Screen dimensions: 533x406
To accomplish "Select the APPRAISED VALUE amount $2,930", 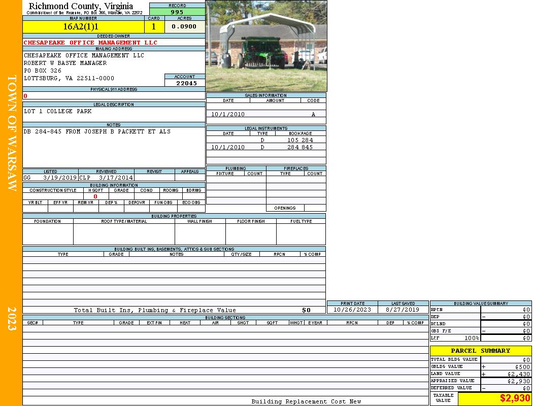I will pos(519,381).
